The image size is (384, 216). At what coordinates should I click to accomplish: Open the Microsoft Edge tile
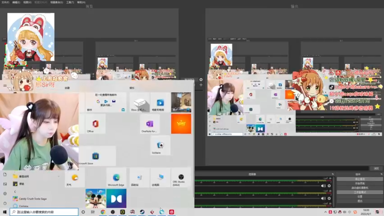pos(116,178)
